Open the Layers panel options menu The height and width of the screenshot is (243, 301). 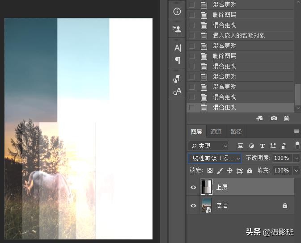pos(297,131)
